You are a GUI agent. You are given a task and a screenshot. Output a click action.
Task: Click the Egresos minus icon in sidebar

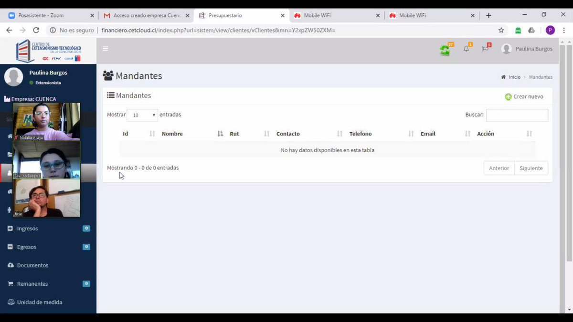pyautogui.click(x=11, y=247)
